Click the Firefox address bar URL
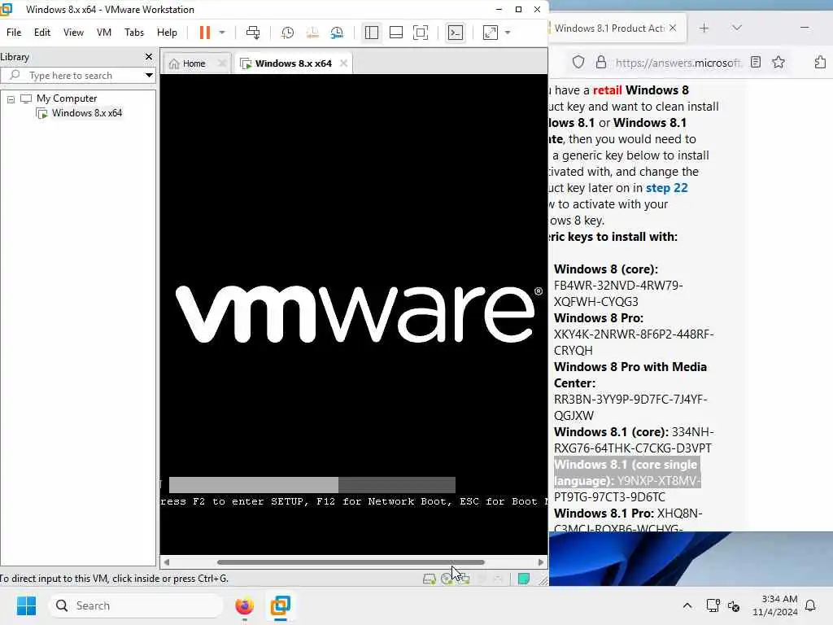The image size is (833, 625). click(x=678, y=63)
